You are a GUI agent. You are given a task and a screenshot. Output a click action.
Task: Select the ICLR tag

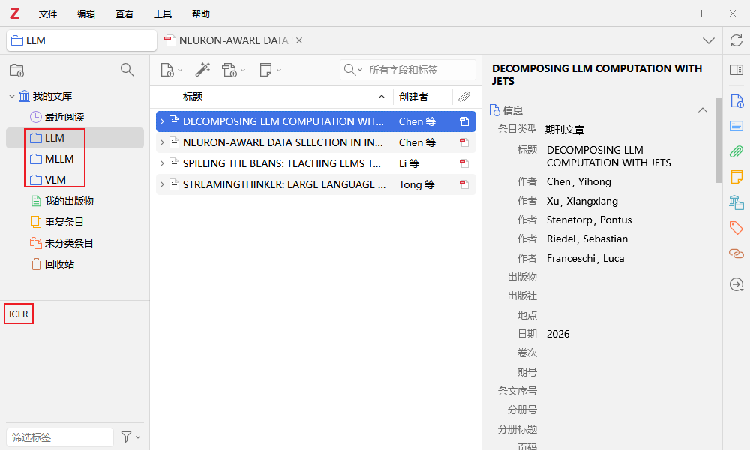pos(19,313)
